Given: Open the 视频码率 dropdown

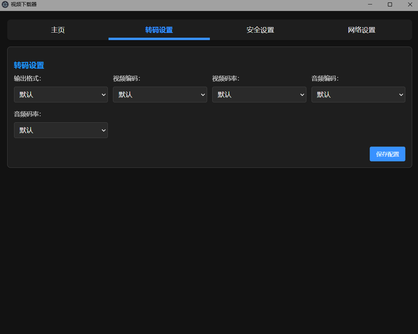Looking at the screenshot, I should click(259, 95).
